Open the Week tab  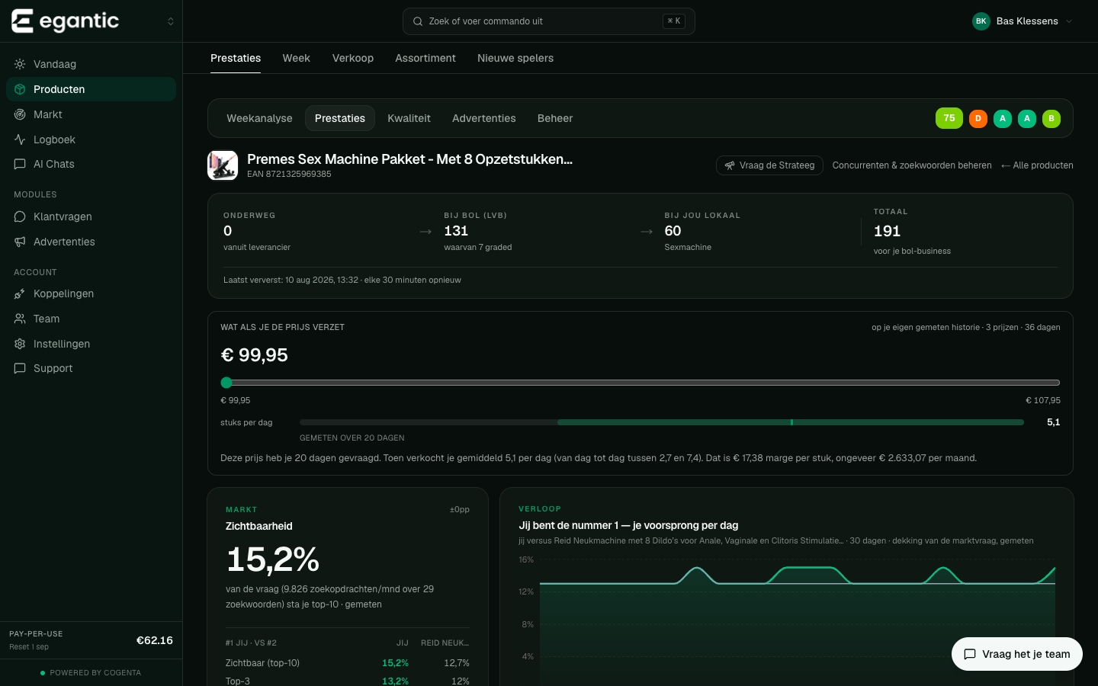(297, 58)
